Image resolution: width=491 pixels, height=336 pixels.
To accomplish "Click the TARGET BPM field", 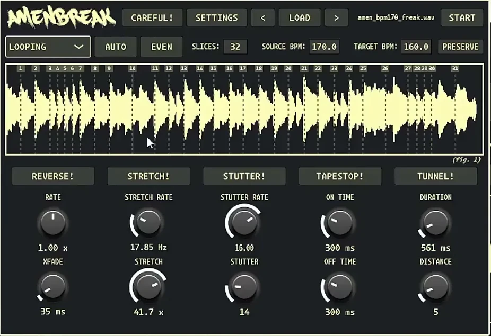I will (416, 47).
